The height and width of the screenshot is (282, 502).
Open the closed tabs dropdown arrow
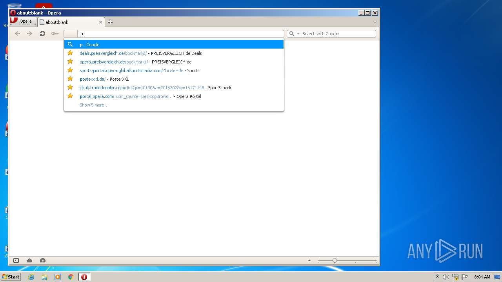(x=375, y=22)
